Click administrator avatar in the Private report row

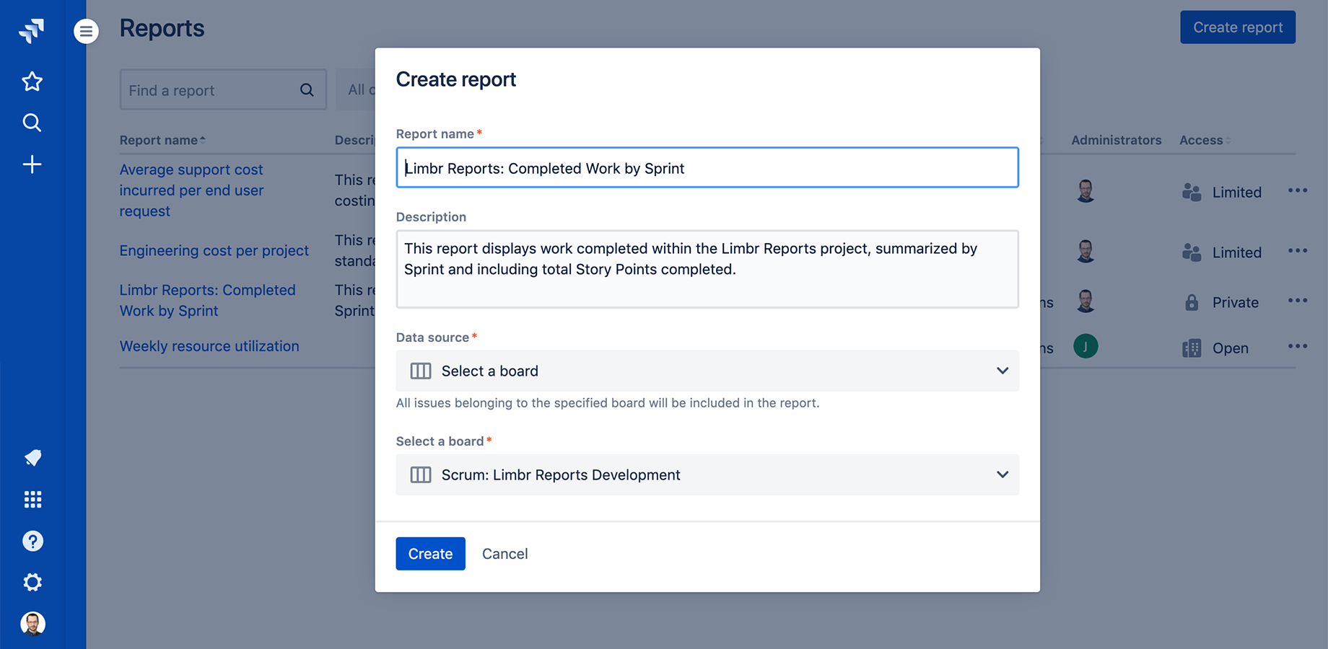(x=1085, y=301)
